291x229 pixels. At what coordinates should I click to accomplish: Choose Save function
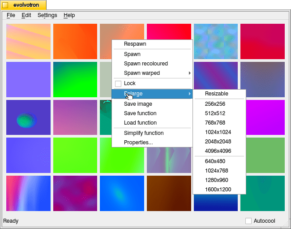[x=152, y=113]
